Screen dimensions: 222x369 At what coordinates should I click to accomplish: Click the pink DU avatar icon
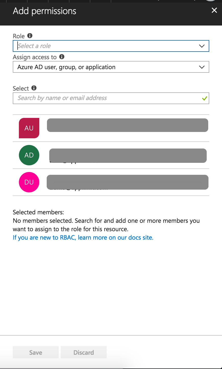29,182
